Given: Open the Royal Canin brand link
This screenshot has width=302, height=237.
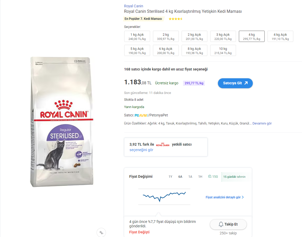Looking at the screenshot, I should (x=134, y=6).
